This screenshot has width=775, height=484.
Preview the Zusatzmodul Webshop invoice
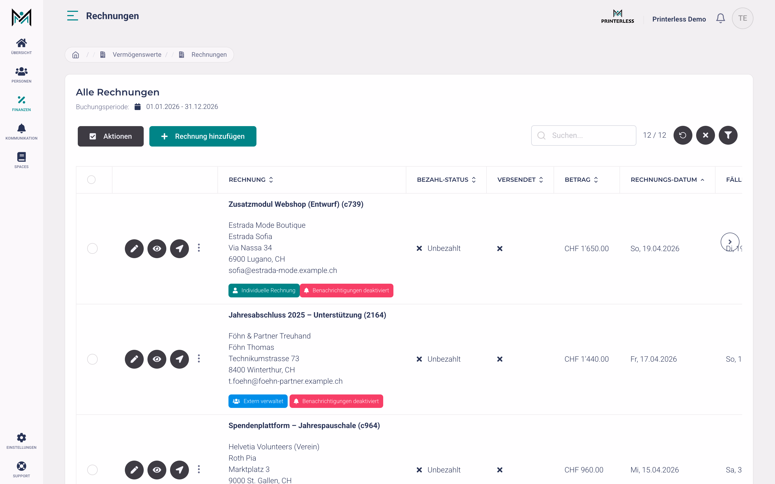(157, 248)
